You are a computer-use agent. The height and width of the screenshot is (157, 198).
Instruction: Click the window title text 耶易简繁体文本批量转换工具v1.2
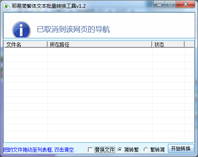(49, 6)
